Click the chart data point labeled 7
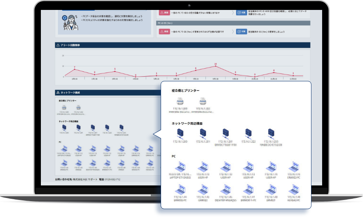 [74, 70]
